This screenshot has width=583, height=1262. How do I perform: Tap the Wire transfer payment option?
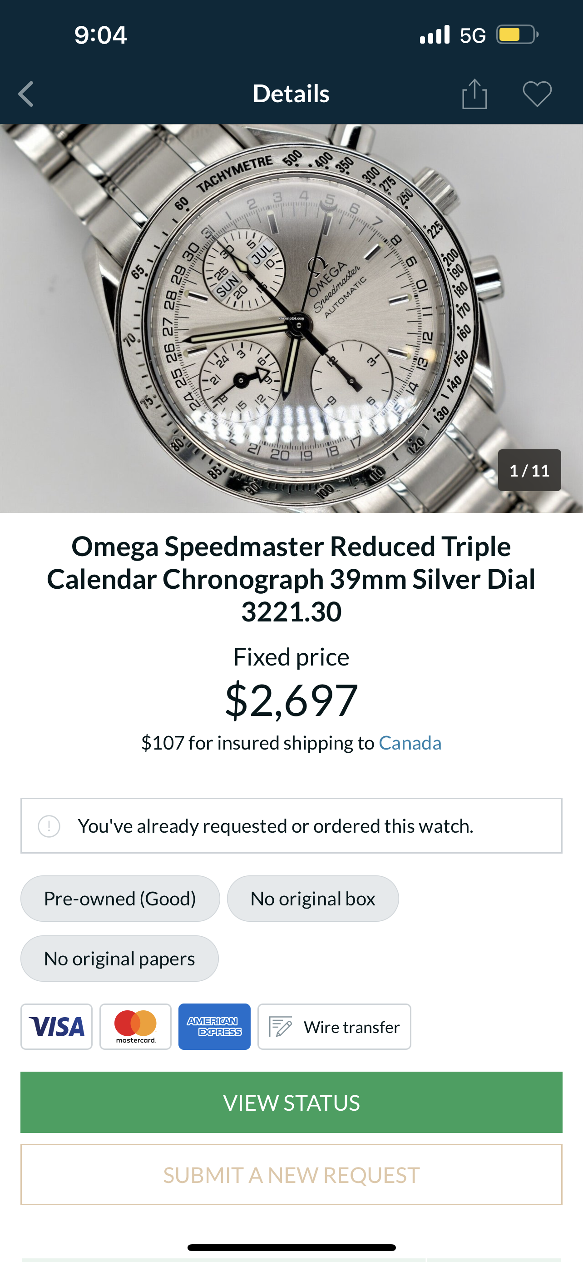[x=334, y=1026]
